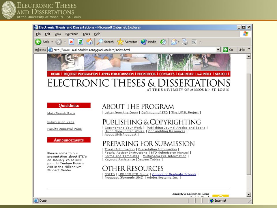
Task: Open Favorites star icon in toolbar
Action: [120, 42]
